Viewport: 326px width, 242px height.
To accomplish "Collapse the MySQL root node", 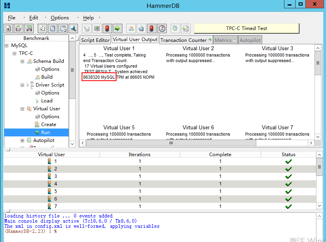I will [7, 45].
